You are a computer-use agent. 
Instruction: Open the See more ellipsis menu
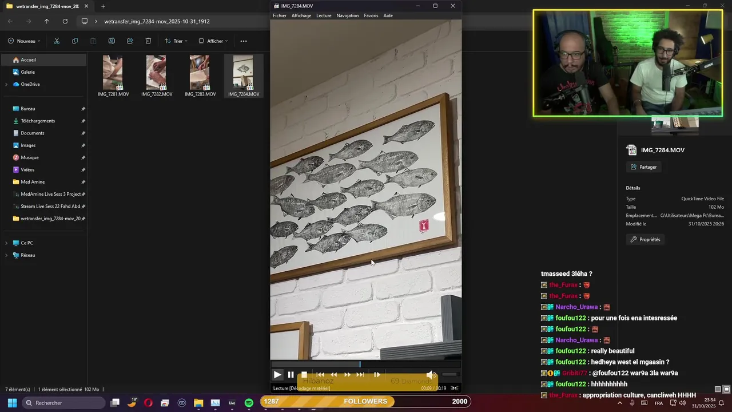[244, 41]
